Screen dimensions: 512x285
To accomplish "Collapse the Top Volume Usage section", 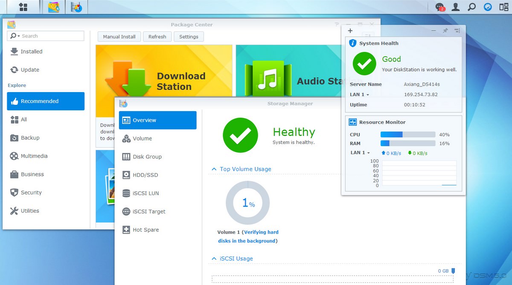I will 214,169.
